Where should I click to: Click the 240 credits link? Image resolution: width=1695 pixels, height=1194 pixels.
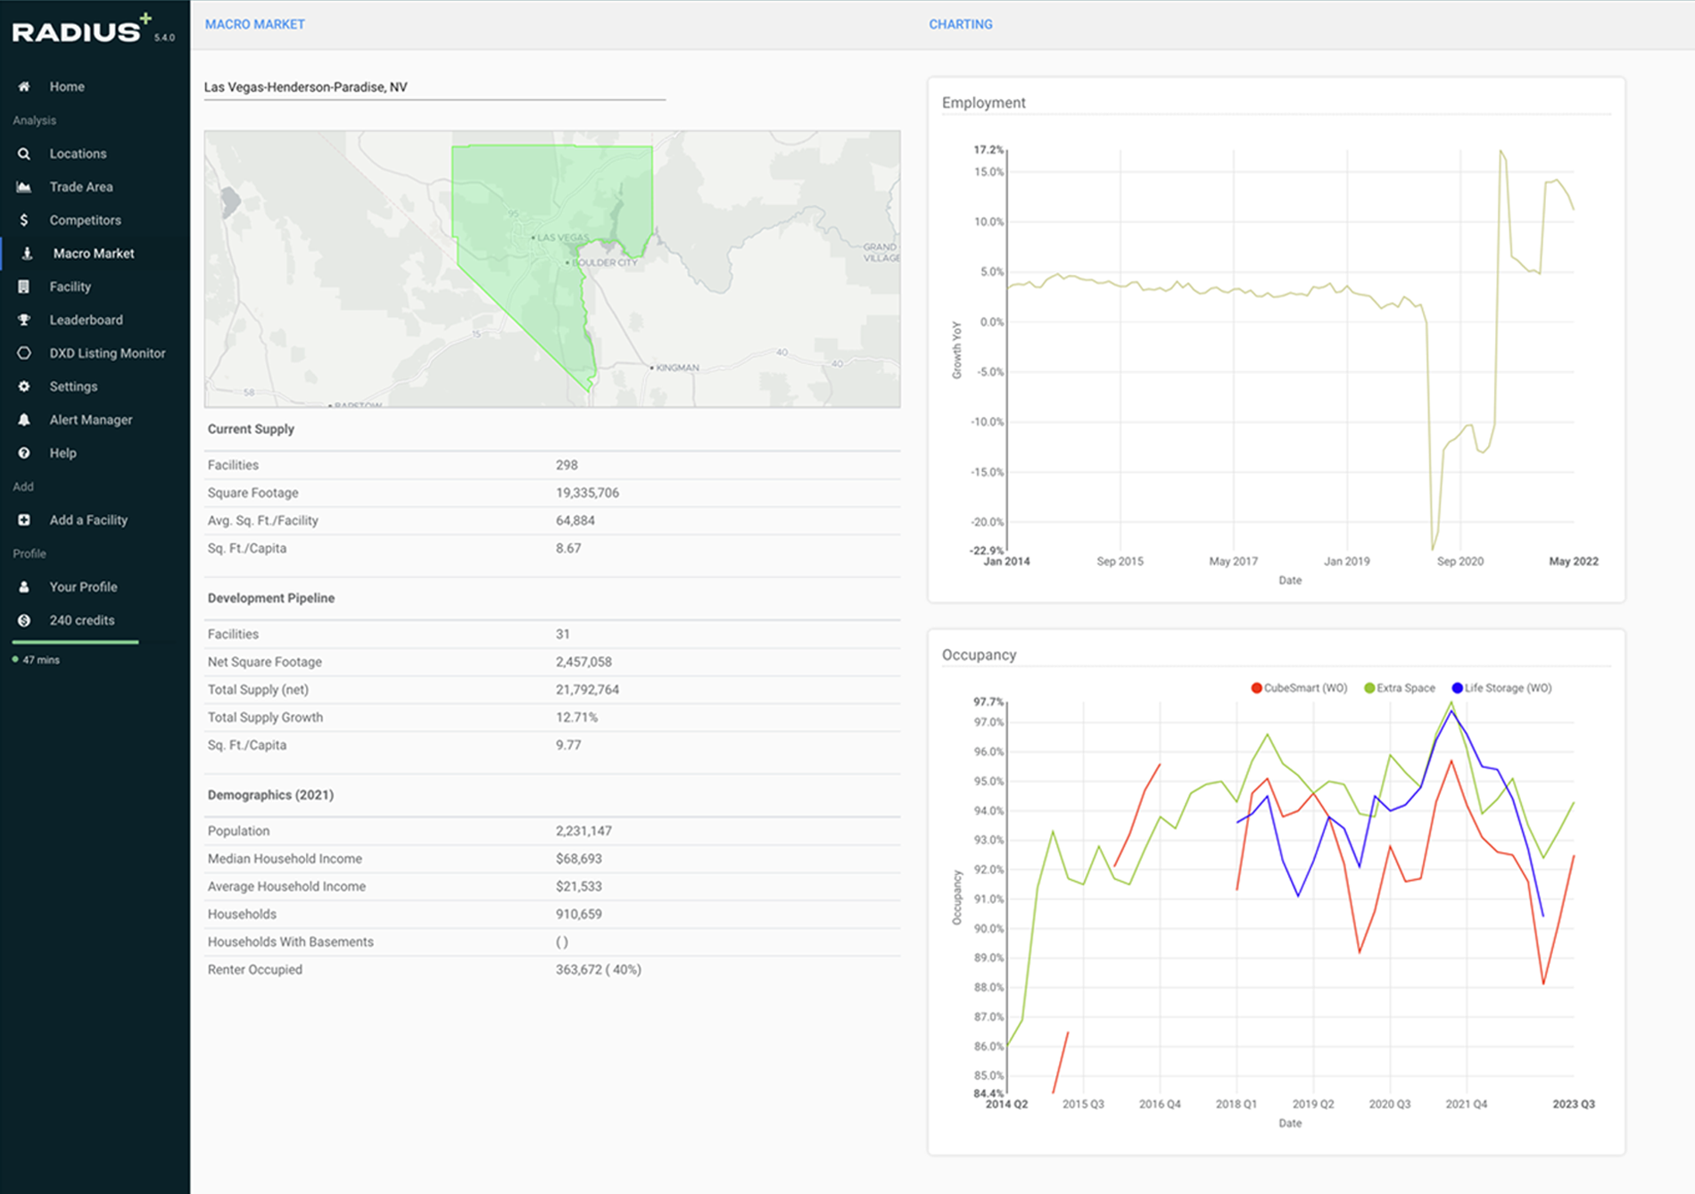tap(81, 620)
